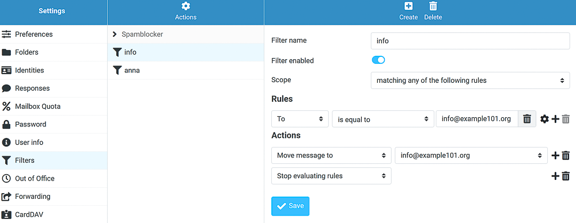Open the 'Move message to' action dropdown

331,156
